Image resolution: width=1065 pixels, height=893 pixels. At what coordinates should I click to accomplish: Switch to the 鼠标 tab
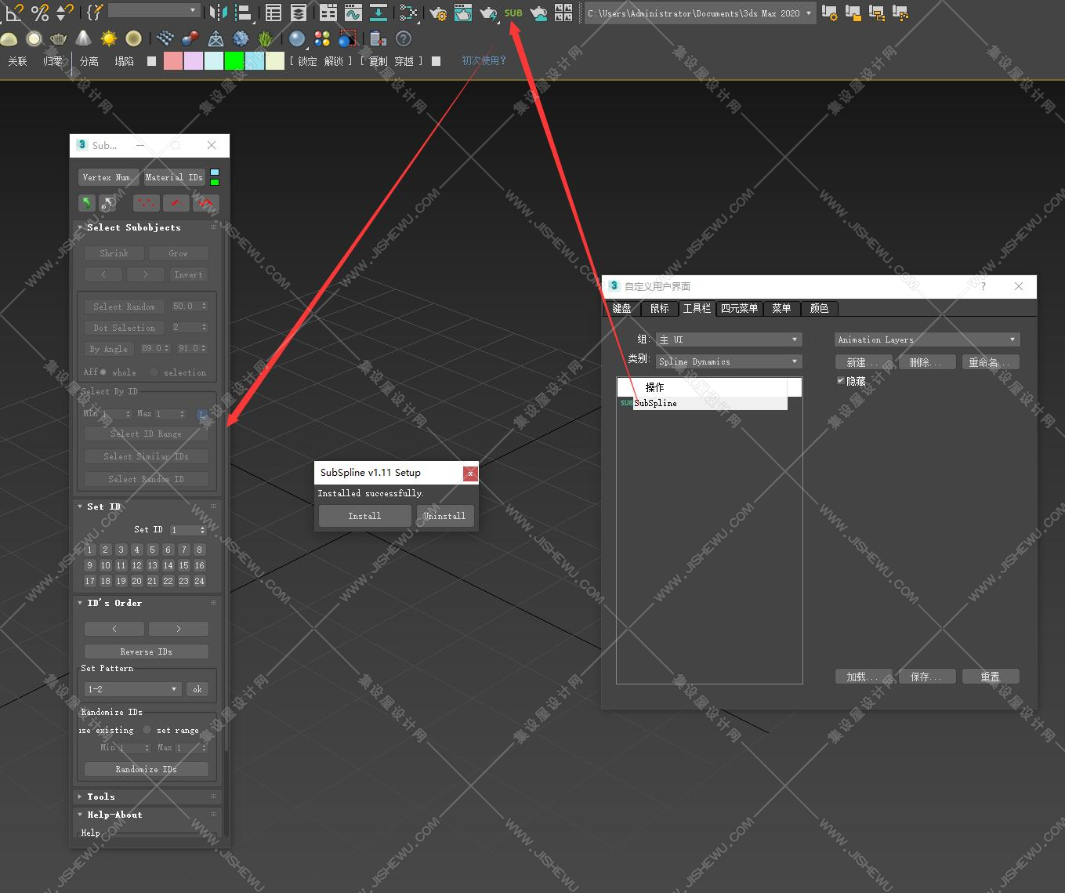click(x=660, y=308)
